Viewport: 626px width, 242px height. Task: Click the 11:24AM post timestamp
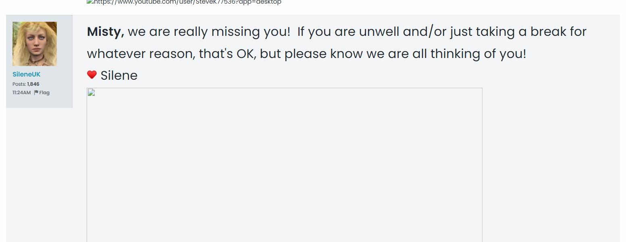pyautogui.click(x=21, y=93)
